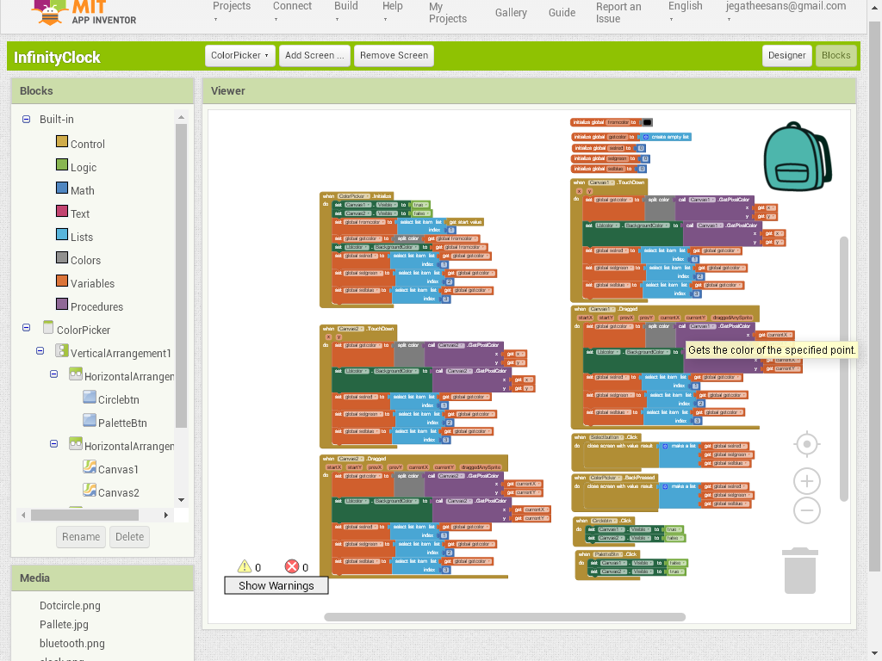Click the Canvas1 component icon
Viewport: 882px width, 661px height.
tap(89, 466)
